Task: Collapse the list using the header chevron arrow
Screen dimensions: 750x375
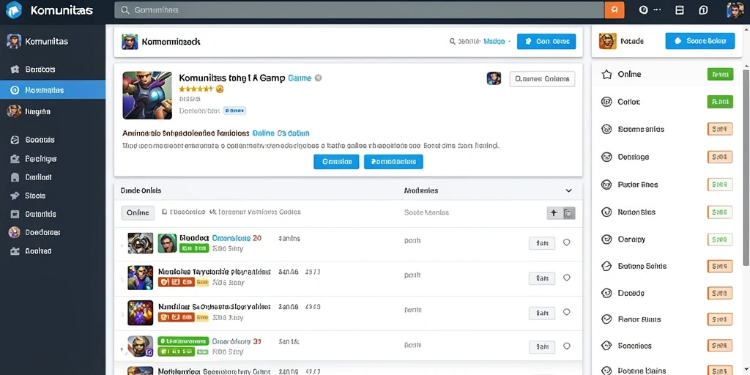Action: click(568, 190)
